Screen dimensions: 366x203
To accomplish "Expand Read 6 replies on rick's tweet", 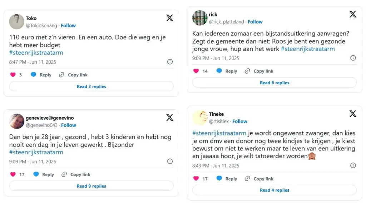I will click(x=274, y=83).
